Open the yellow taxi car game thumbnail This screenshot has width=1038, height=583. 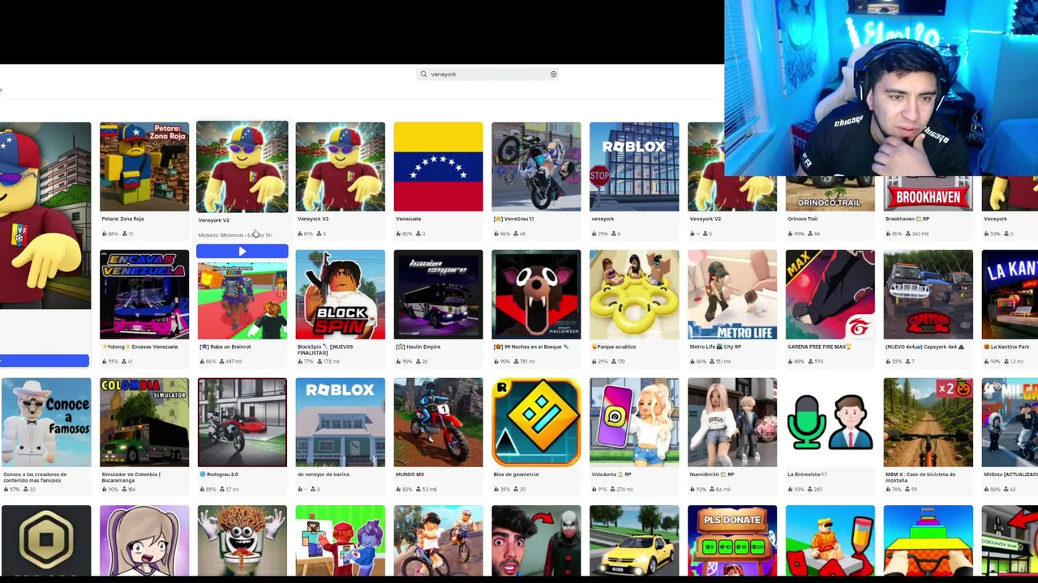point(634,541)
